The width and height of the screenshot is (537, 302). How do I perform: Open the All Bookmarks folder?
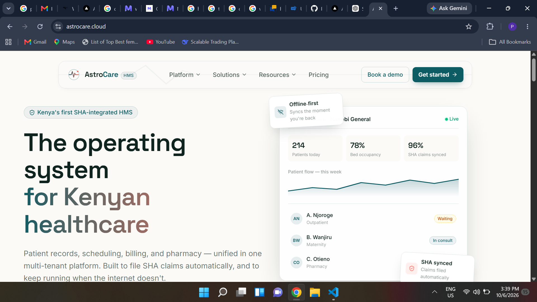(x=510, y=42)
